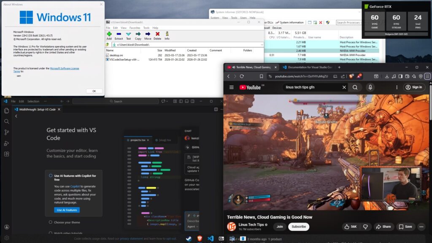This screenshot has height=243, width=432.
Task: Click Copy icon in 7-Zip toolbar
Action: (x=138, y=34)
